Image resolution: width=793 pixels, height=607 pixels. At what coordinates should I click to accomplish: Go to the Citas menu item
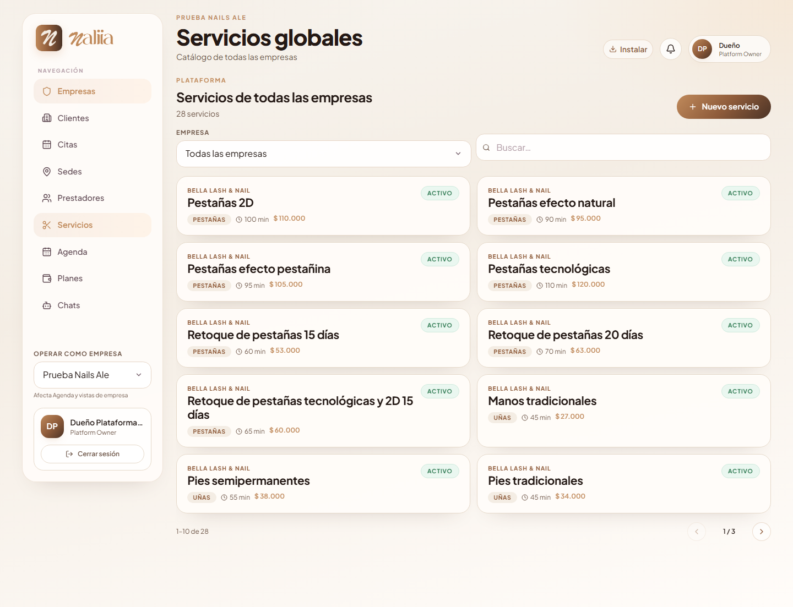pos(93,145)
